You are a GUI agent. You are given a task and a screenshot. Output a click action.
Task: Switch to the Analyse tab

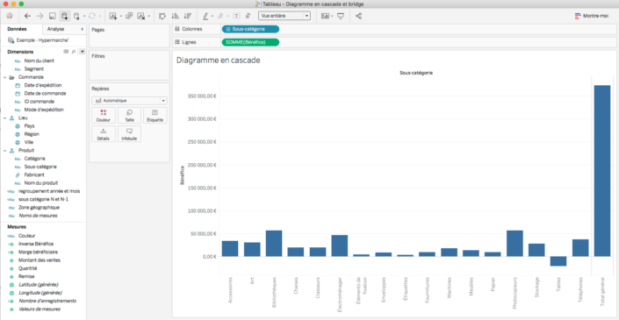55,29
